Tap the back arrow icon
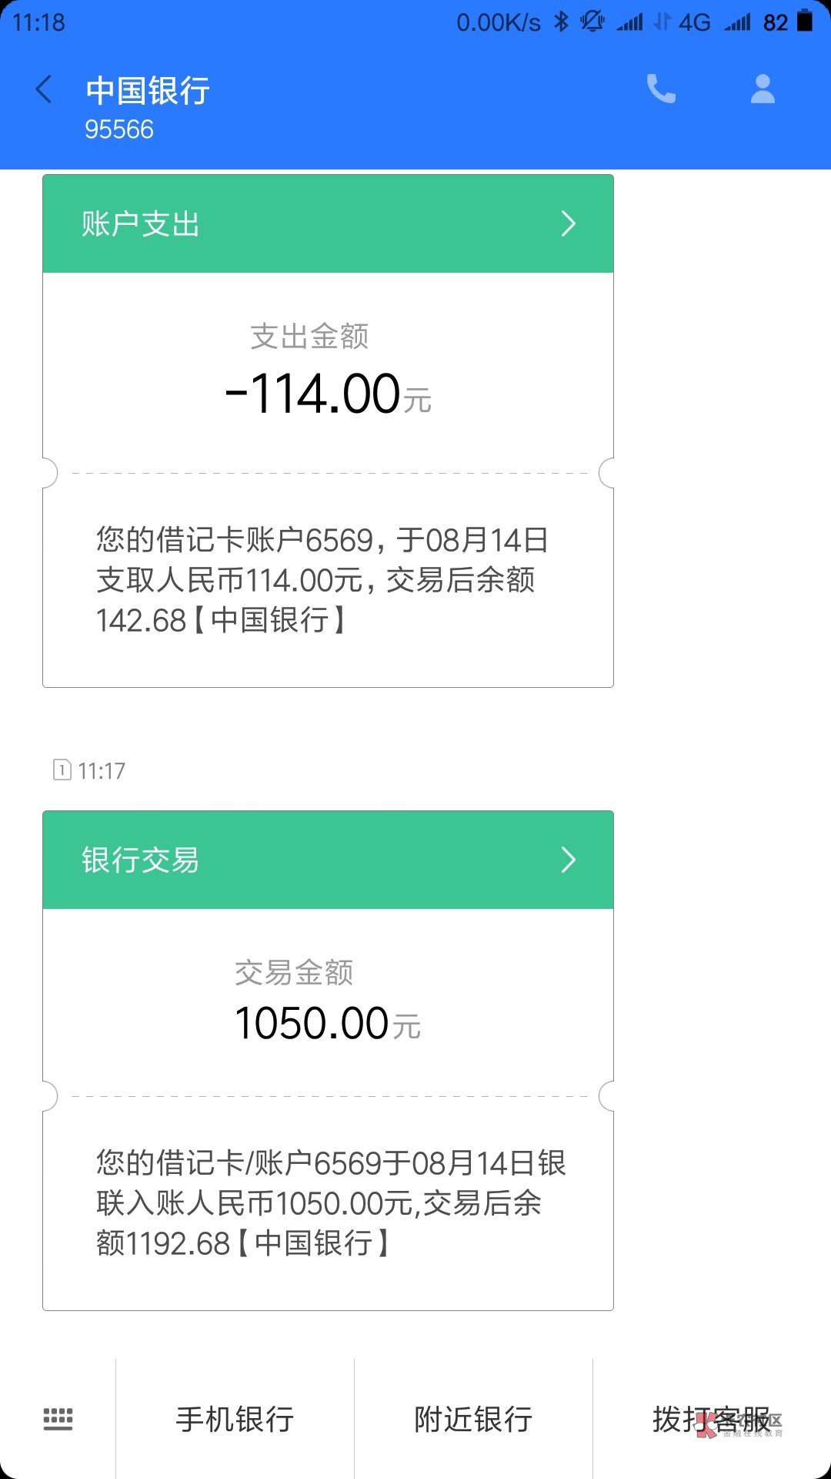 (x=45, y=90)
